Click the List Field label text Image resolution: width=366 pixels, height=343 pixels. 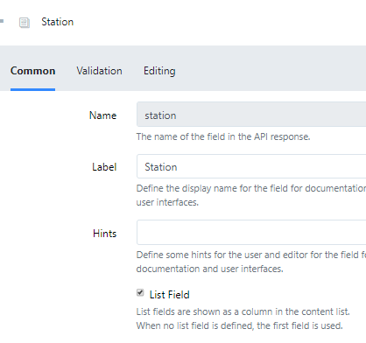click(x=169, y=295)
